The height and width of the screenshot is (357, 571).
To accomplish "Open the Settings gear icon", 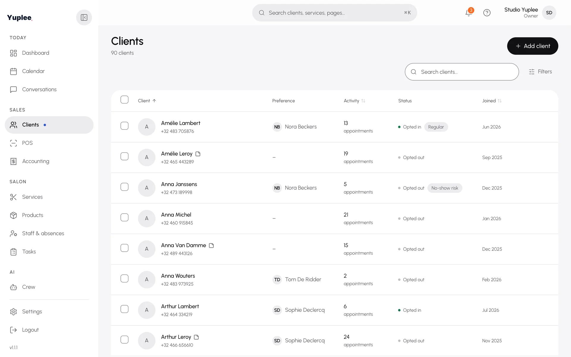I will pyautogui.click(x=13, y=311).
